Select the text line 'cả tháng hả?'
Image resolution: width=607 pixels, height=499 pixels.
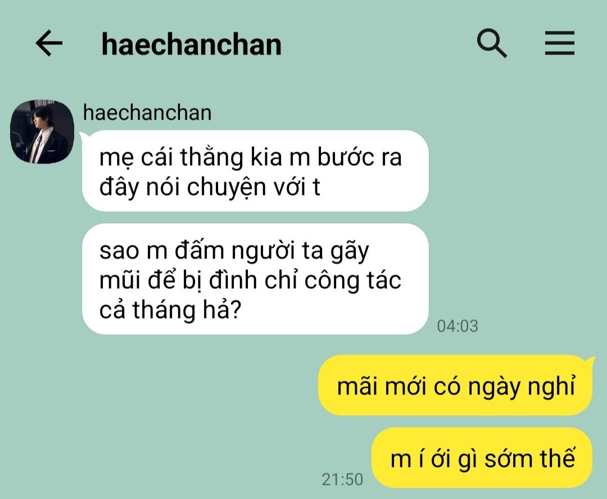170,310
